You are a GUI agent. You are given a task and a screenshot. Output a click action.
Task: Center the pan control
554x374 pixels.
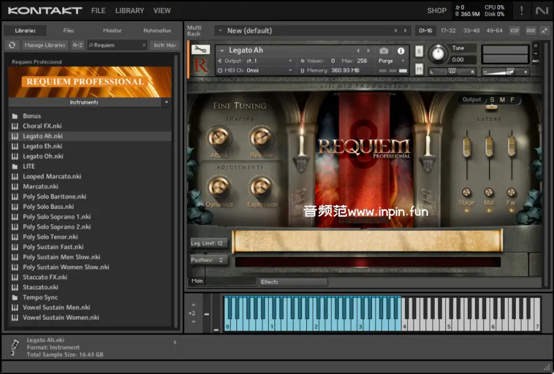452,72
